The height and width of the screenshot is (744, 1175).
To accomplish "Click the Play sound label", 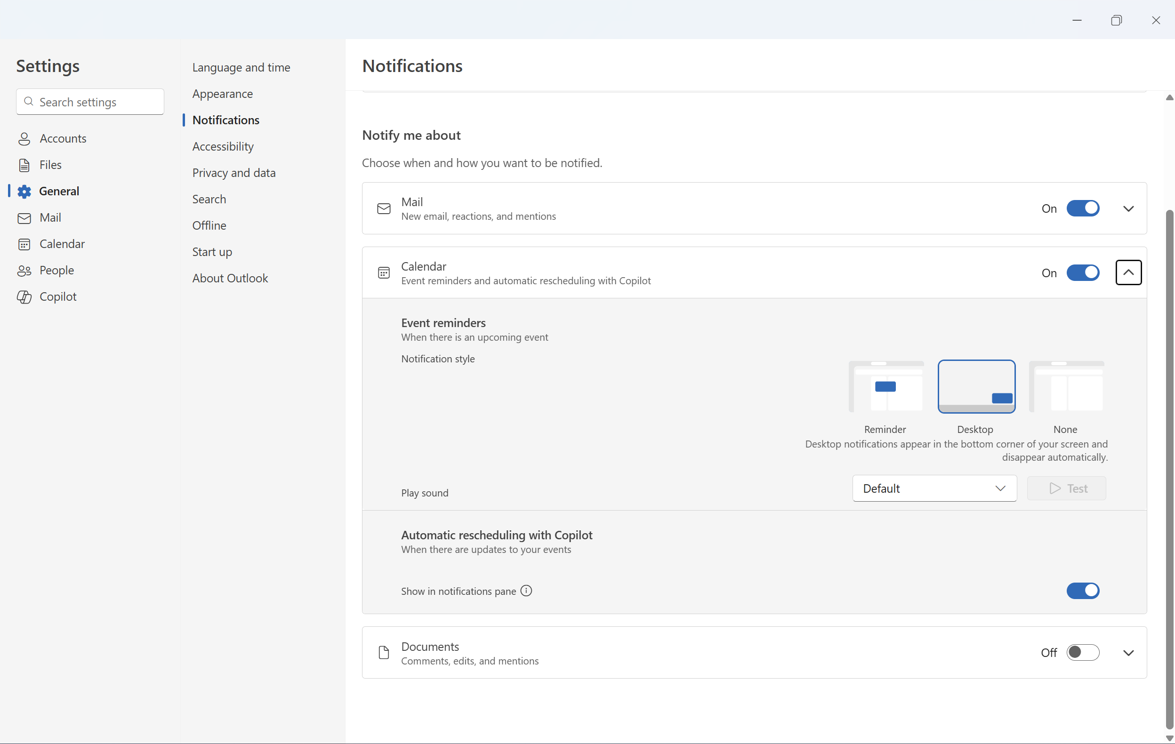I will point(425,493).
